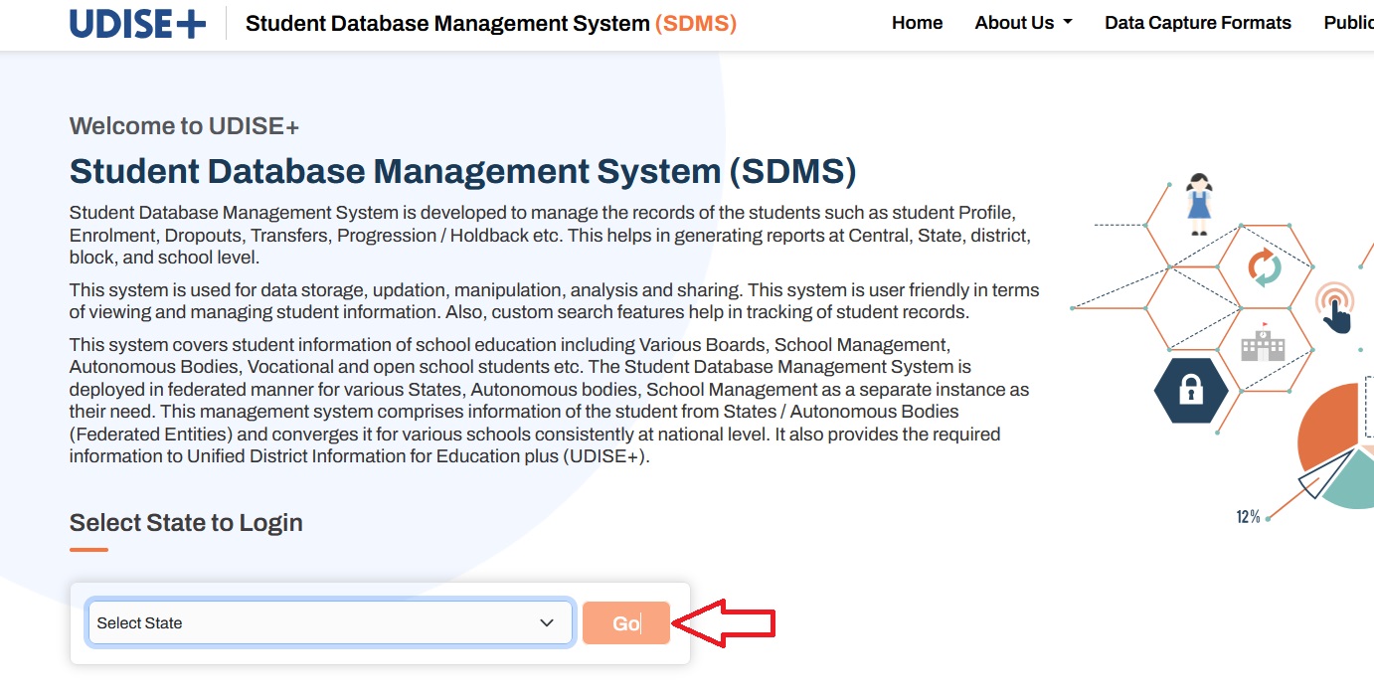Click the UDISE+ logo
The height and width of the screenshot is (699, 1374).
tap(137, 23)
